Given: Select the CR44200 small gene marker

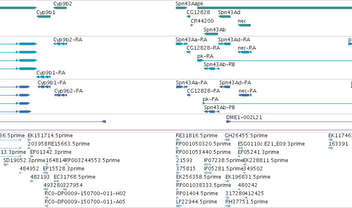Looking at the screenshot, I should click(x=192, y=25).
